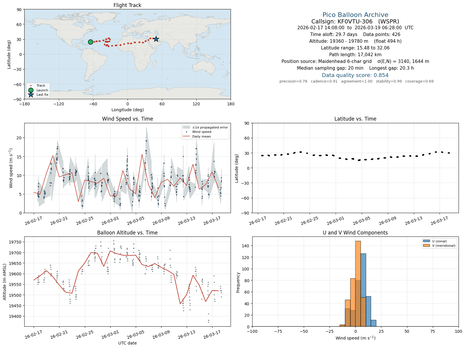Click the "Daily mean" legend label
The image size is (465, 348).
pos(201,136)
